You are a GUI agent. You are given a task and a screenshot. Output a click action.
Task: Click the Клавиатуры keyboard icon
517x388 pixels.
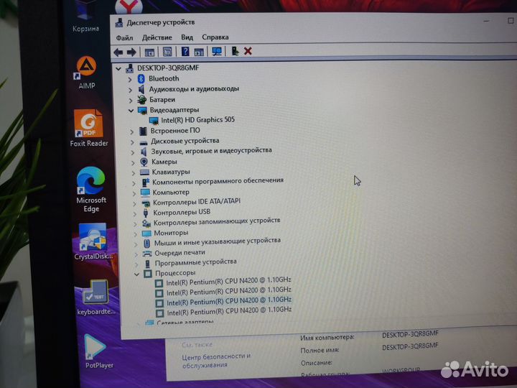pyautogui.click(x=144, y=172)
